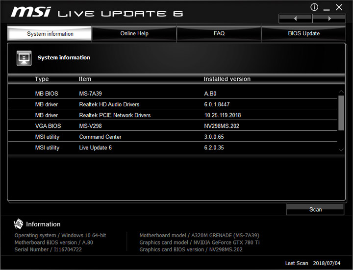Select the Live Update 6 row
Screen dimensions: 353x270
tap(173, 147)
